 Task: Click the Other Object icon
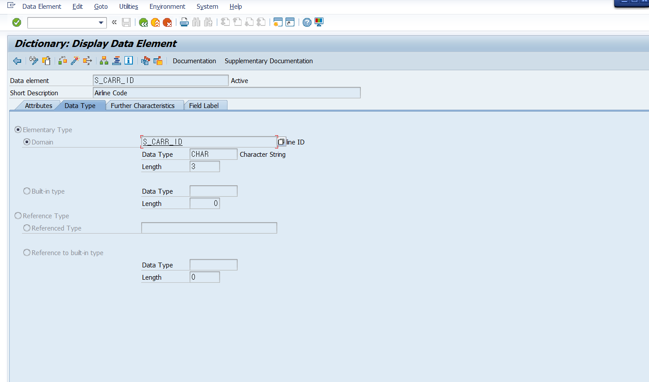tap(46, 61)
